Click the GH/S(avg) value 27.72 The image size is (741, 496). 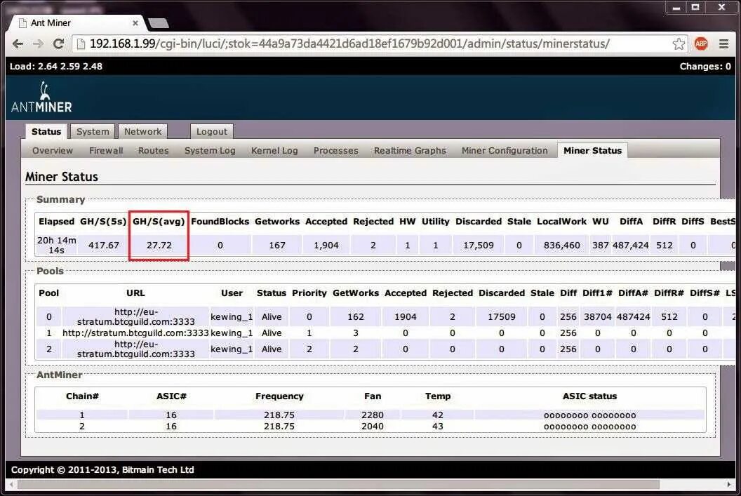pyautogui.click(x=159, y=245)
